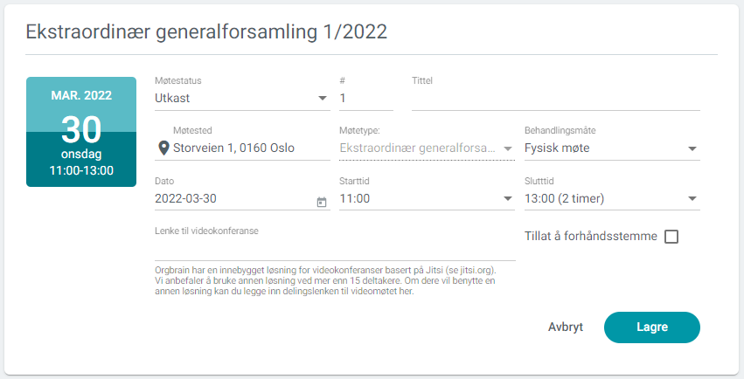Focus the Lenke til videokonferanse field
Viewport: 744px width, 379px height.
click(335, 249)
